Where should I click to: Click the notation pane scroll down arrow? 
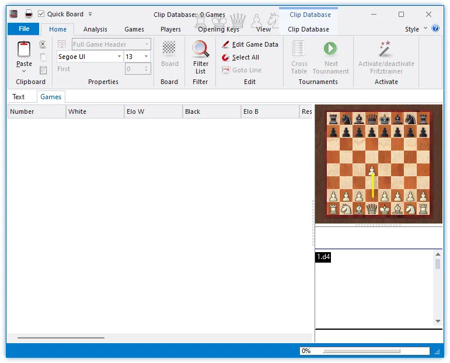pos(438,321)
